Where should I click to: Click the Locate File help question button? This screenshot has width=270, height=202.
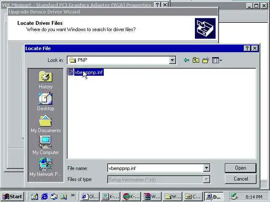247,48
